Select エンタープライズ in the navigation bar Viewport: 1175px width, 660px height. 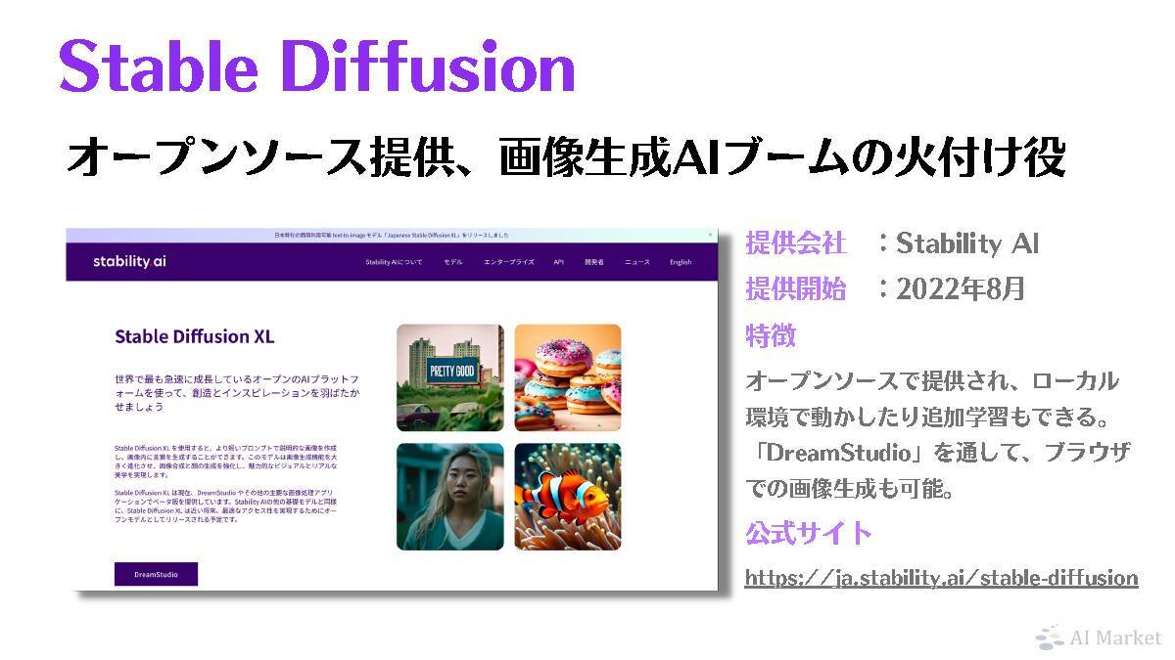(509, 262)
